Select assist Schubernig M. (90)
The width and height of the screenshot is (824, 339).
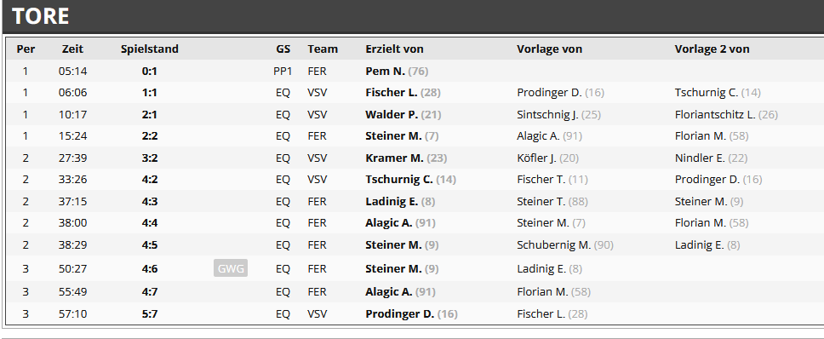click(x=565, y=245)
